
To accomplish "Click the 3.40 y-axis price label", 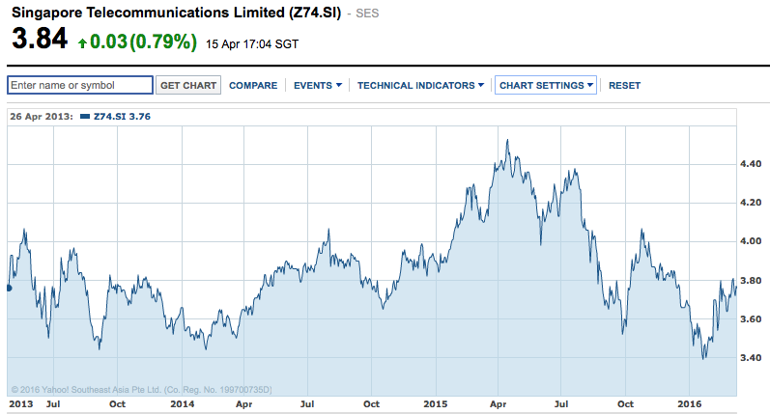I will 751,358.
